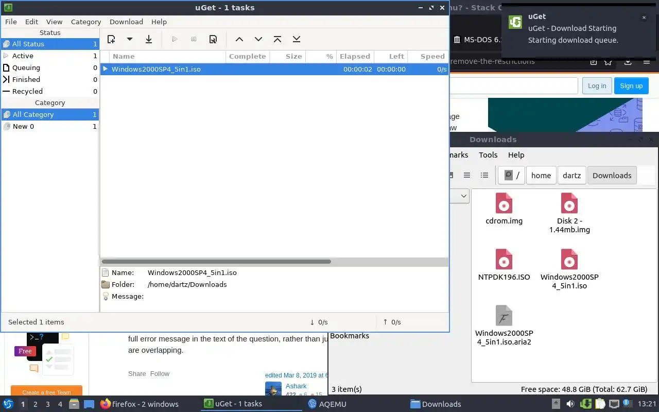This screenshot has width=659, height=412.
Task: Switch file manager to compact list view icon
Action: (x=467, y=175)
